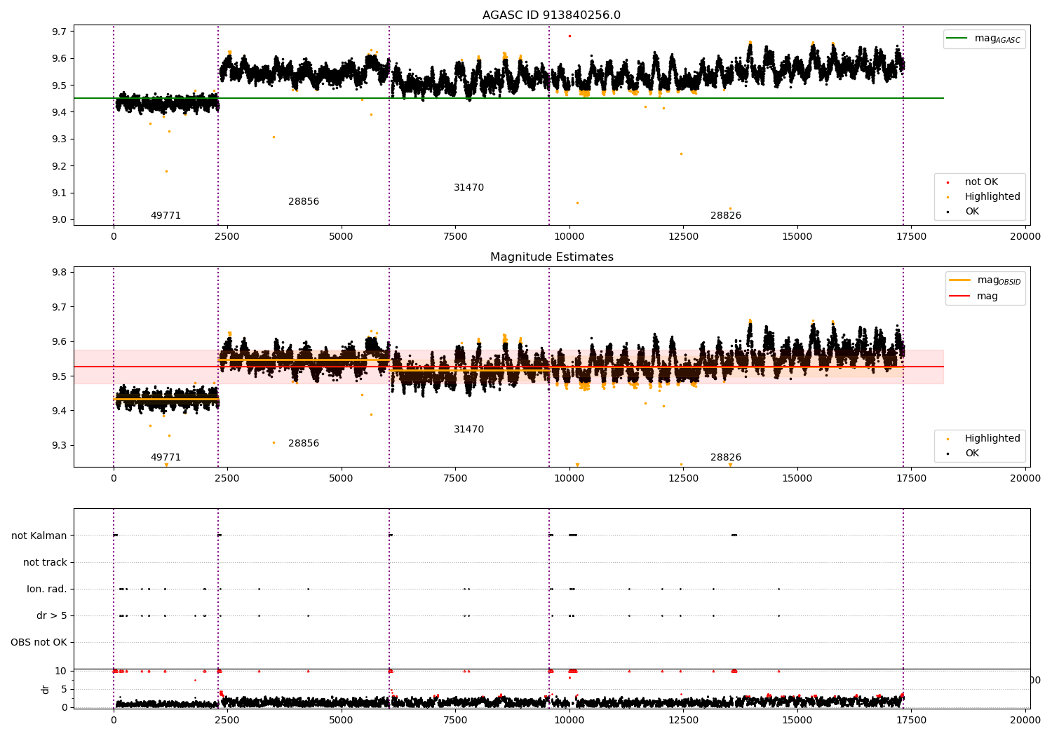The width and height of the screenshot is (1052, 736).
Task: Click the 'Ion. rad.' flag row label
Action: click(x=47, y=589)
